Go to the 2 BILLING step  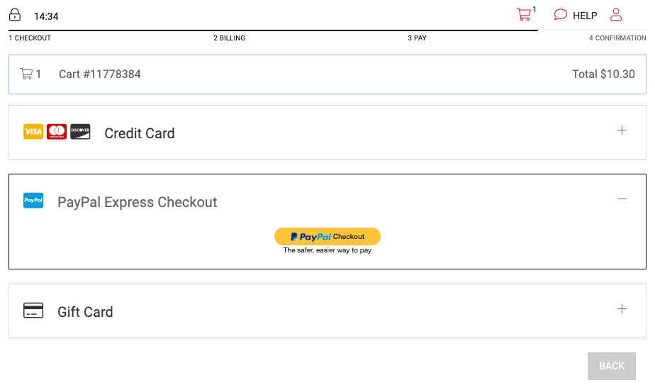click(230, 38)
